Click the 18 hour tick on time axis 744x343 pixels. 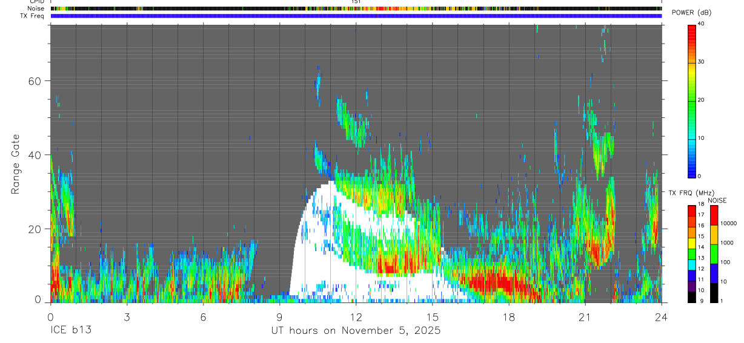coord(509,318)
